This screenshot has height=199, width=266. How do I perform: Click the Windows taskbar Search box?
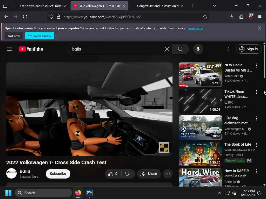[43, 193]
